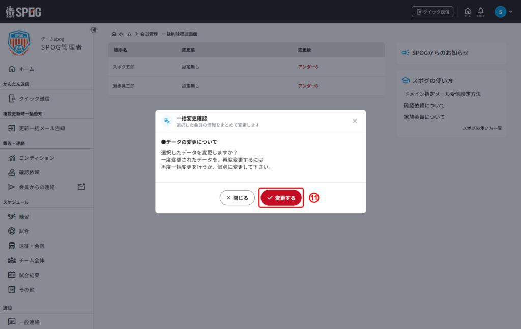Click the 閉じる button in dialog
Screen dimensions: 521x329
tap(237, 198)
